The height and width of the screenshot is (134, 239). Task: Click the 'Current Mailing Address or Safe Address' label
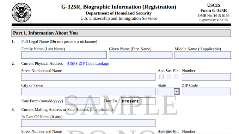click(x=67, y=110)
